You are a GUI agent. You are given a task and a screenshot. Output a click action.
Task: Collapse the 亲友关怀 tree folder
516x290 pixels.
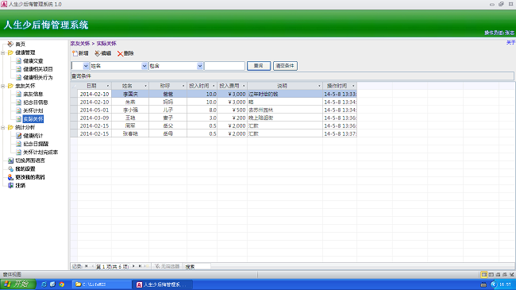(3, 86)
